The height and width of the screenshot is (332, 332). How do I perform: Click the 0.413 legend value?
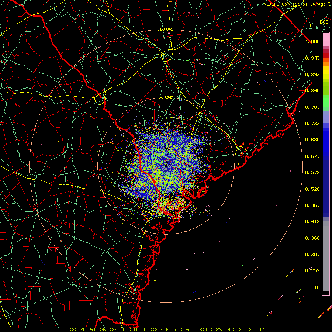click(x=312, y=222)
